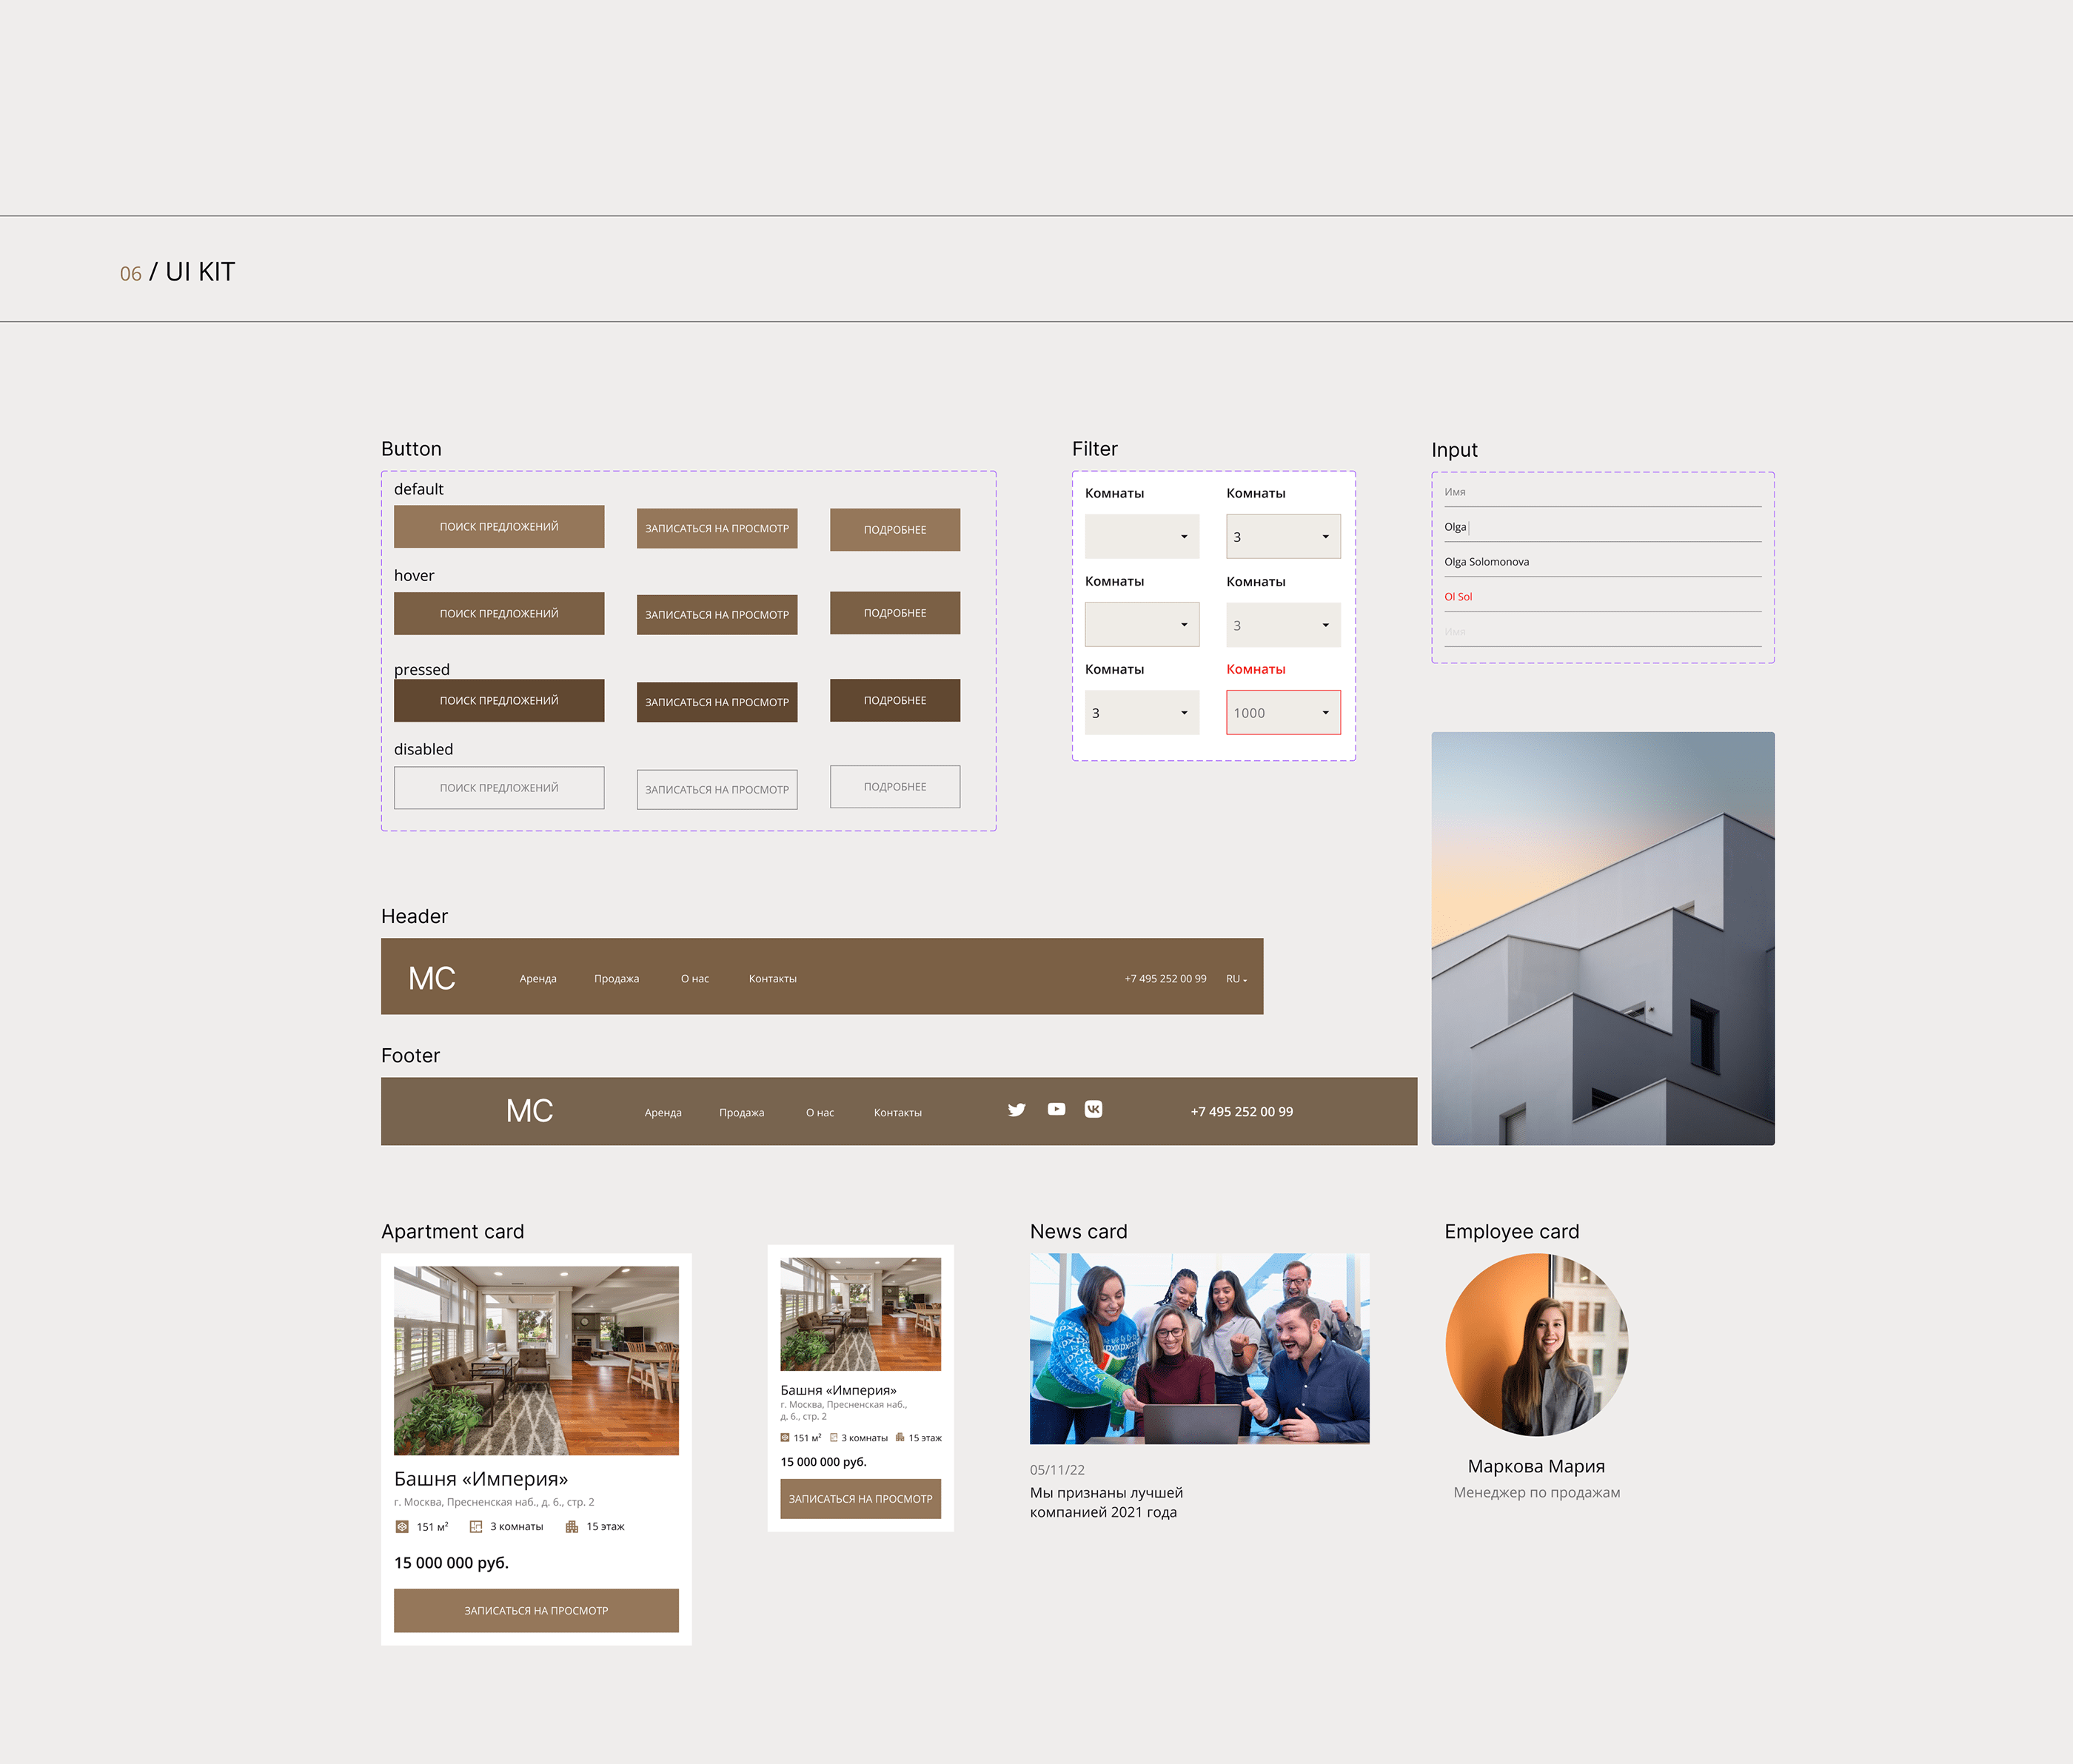2073x1764 pixels.
Task: Click the footer phone number +7 495 252 00 99
Action: 1241,1112
